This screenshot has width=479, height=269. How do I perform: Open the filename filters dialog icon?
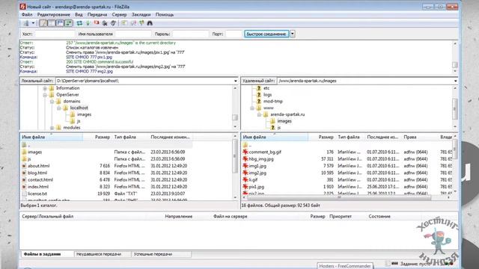[124, 23]
